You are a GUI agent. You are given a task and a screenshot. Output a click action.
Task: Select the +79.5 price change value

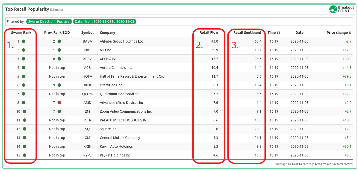pyautogui.click(x=347, y=76)
